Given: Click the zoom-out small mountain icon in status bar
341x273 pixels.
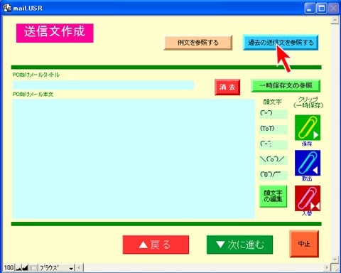Looking at the screenshot, I should pyautogui.click(x=18, y=268).
